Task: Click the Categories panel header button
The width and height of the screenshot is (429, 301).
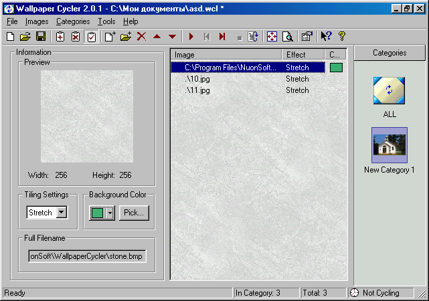Action: click(x=390, y=54)
